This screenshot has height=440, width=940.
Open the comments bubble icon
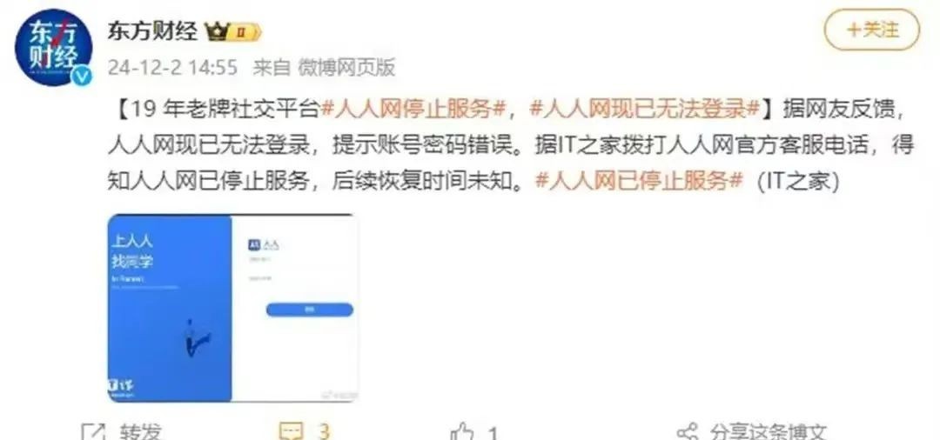tap(292, 431)
